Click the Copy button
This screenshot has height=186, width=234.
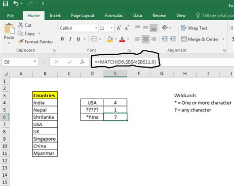26,34
